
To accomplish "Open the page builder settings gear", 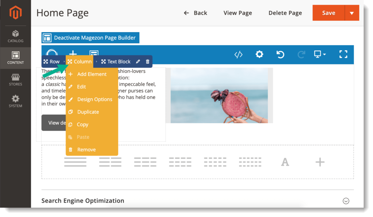I will click(259, 54).
